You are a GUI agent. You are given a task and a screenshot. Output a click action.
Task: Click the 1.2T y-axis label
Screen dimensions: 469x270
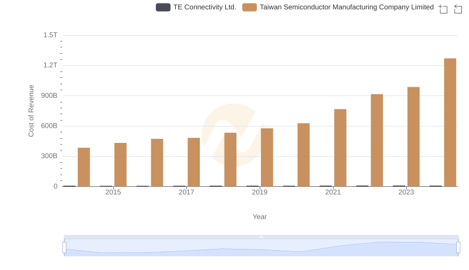[x=50, y=66]
